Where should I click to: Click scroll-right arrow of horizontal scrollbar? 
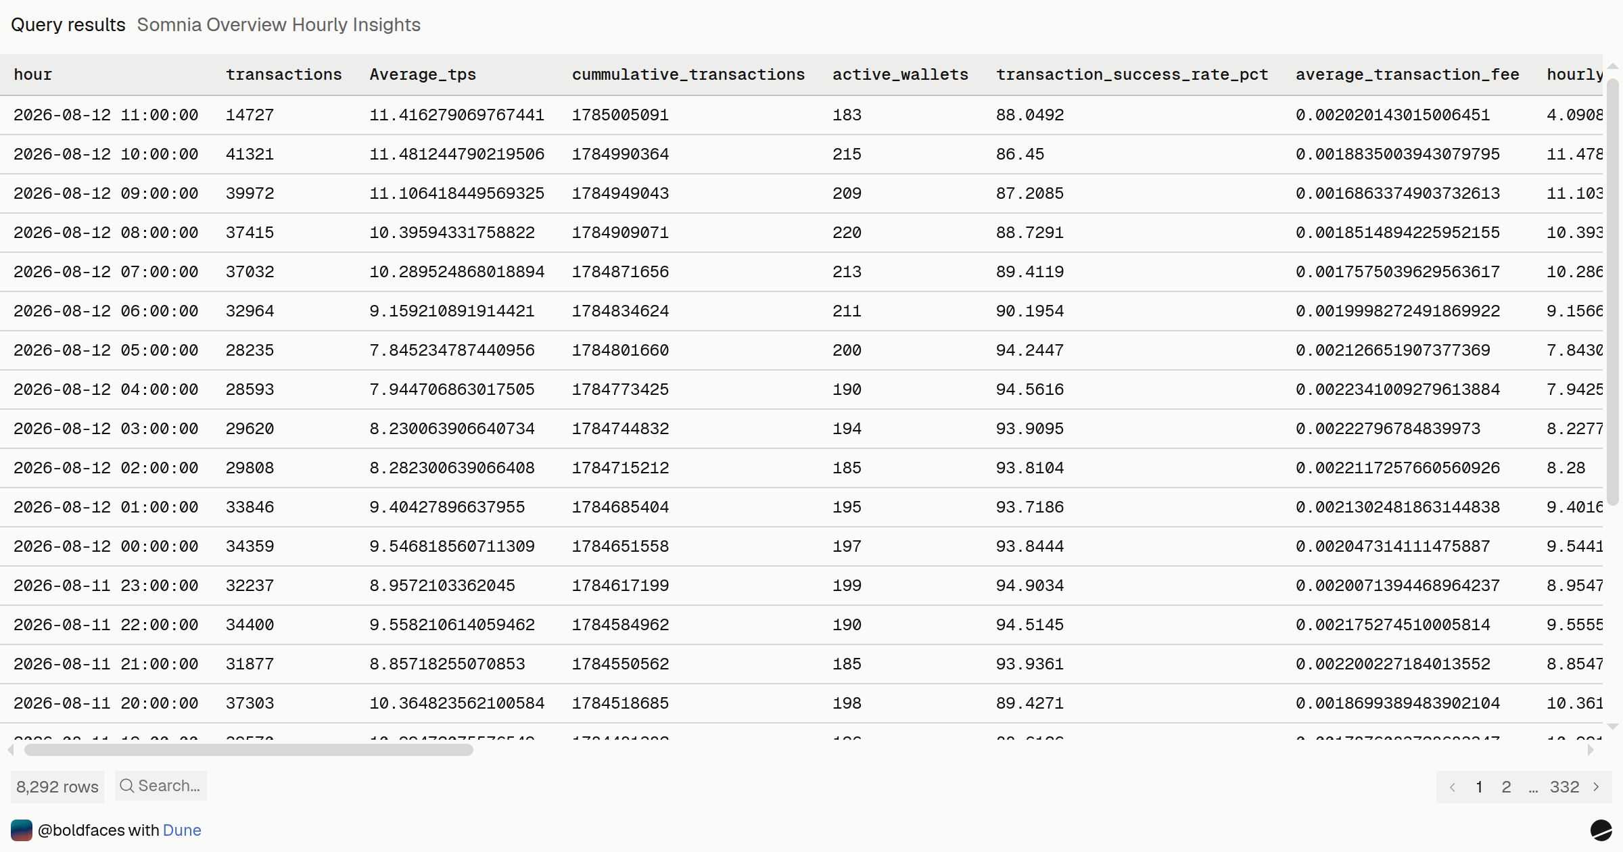[x=1591, y=750]
